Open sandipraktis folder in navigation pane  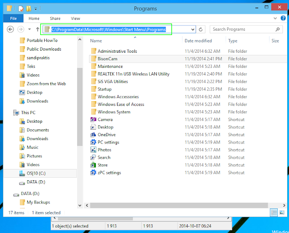click(x=38, y=58)
